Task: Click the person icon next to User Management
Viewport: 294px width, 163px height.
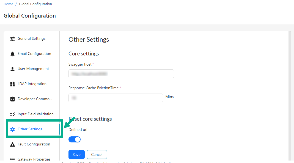Action: pyautogui.click(x=12, y=69)
